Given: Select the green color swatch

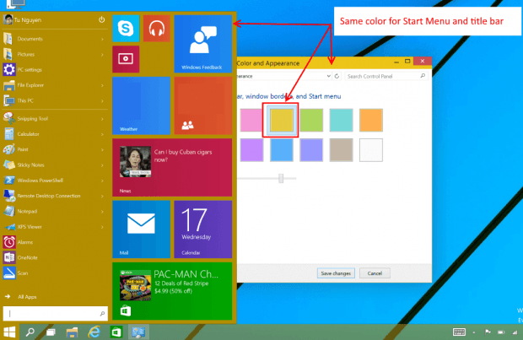Looking at the screenshot, I should tap(311, 120).
